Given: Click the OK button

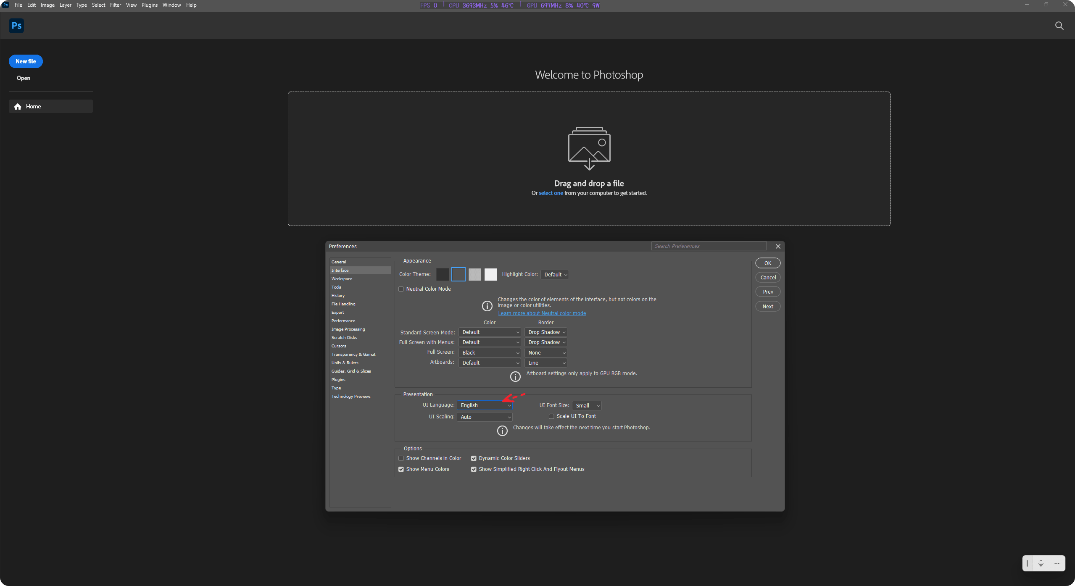Looking at the screenshot, I should coord(767,263).
